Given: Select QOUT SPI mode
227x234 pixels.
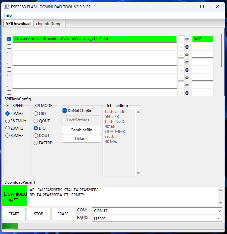Looking at the screenshot, I should click(x=42, y=121).
